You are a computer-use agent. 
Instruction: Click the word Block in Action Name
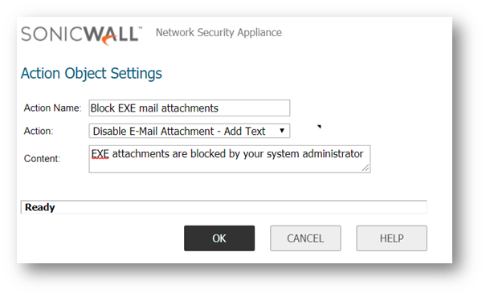tap(103, 108)
